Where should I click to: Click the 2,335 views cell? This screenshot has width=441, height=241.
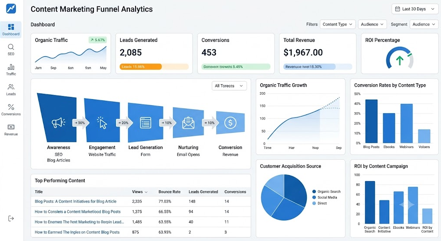coord(137,201)
